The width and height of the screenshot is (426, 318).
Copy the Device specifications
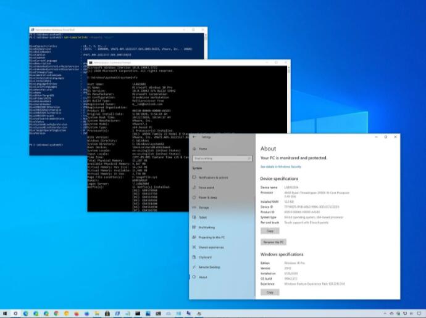[270, 231]
